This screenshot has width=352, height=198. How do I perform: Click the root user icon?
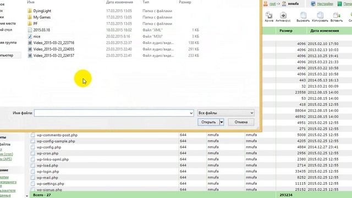pyautogui.click(x=266, y=4)
